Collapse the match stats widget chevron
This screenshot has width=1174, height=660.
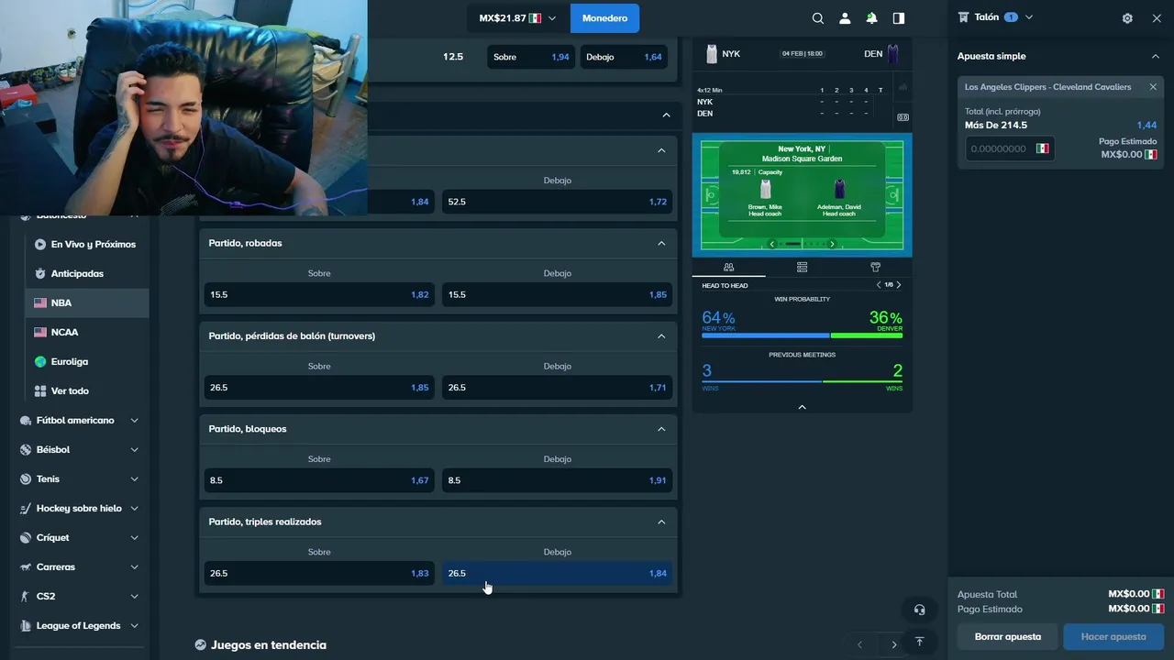click(x=802, y=407)
